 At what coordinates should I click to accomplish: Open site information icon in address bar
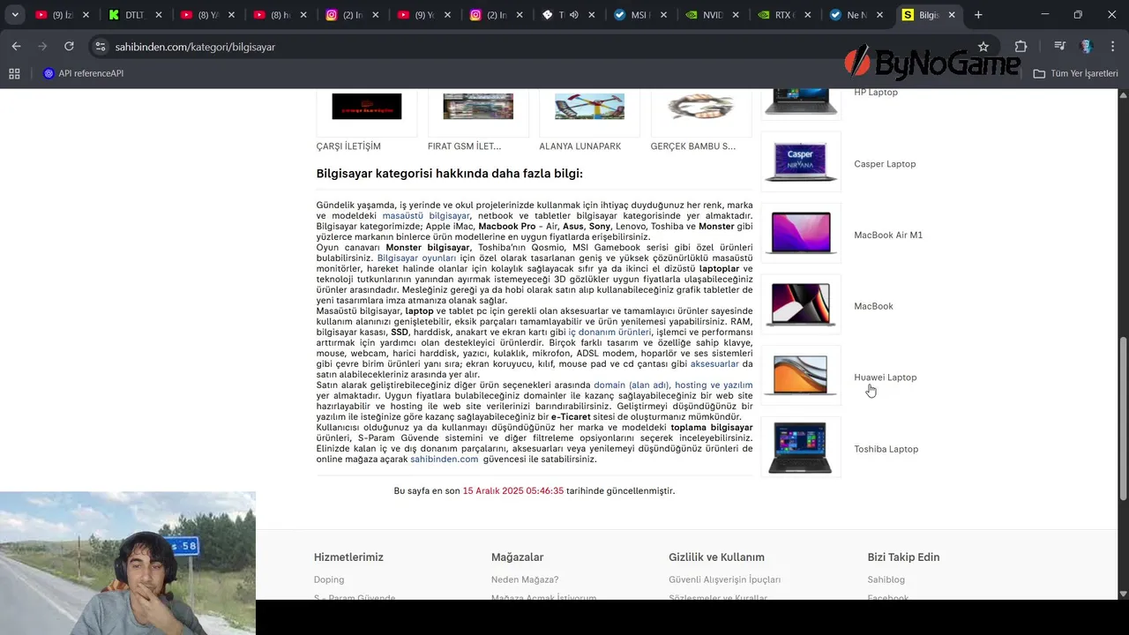tap(100, 47)
